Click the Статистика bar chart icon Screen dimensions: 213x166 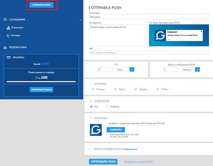coord(8,28)
